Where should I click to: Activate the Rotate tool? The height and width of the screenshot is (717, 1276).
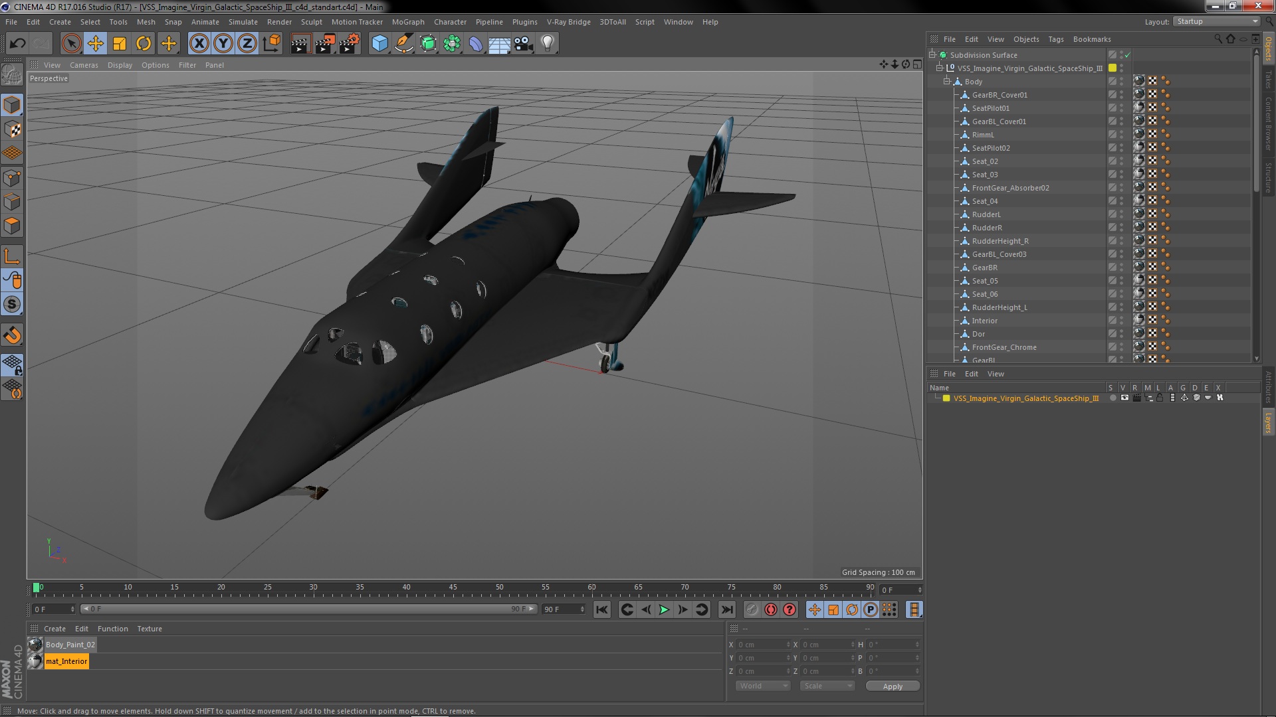(144, 44)
